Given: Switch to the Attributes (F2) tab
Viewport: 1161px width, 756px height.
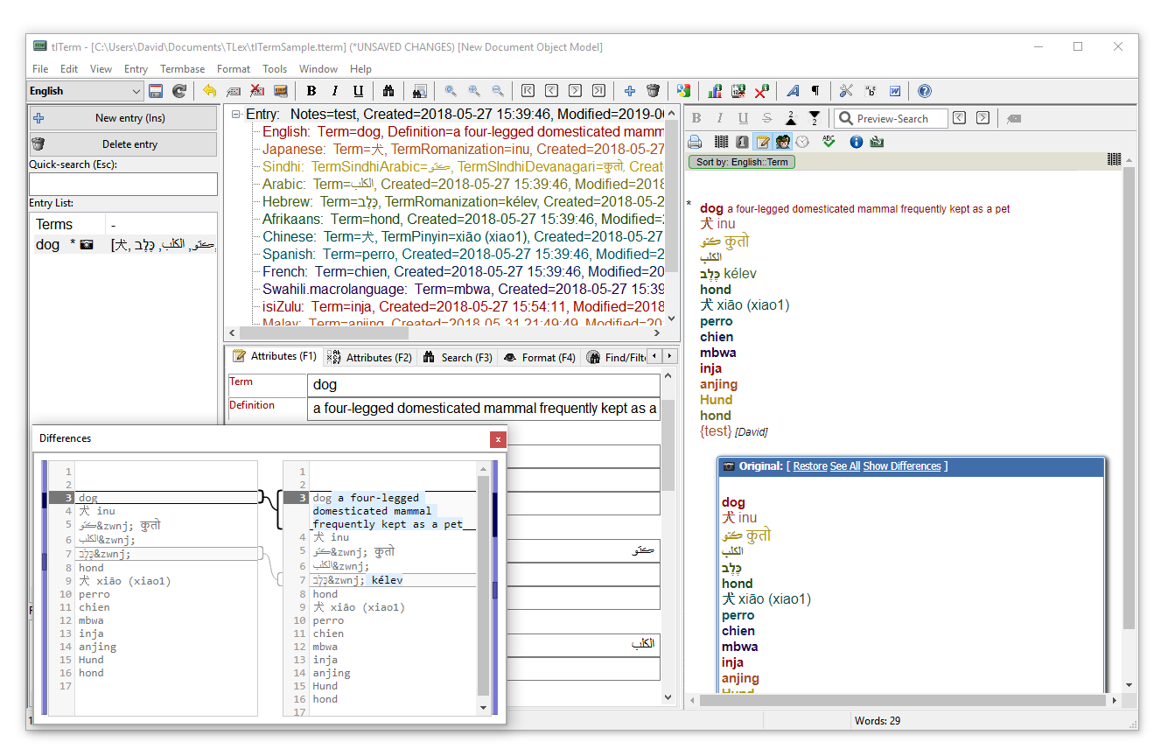Looking at the screenshot, I should 369,357.
